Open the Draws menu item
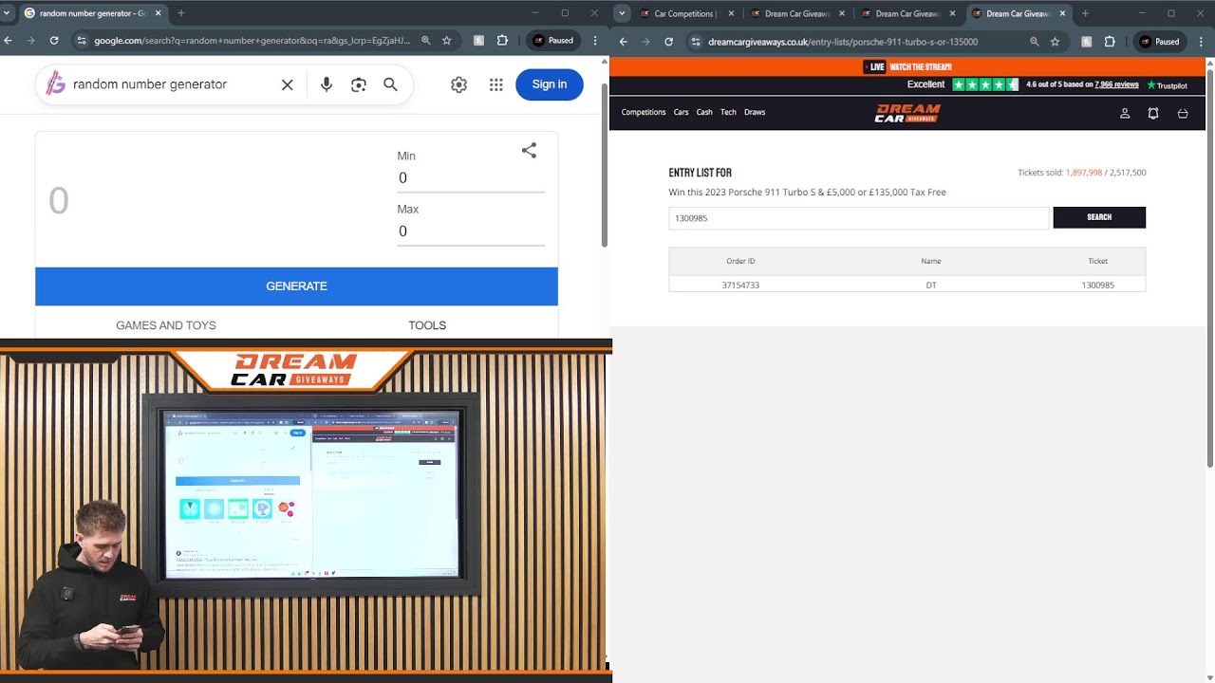This screenshot has width=1215, height=683. [755, 112]
